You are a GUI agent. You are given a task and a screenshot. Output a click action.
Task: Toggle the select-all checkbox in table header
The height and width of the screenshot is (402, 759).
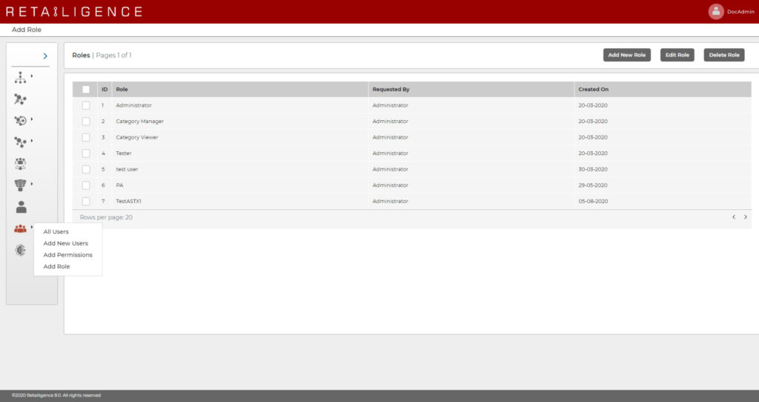[x=86, y=89]
